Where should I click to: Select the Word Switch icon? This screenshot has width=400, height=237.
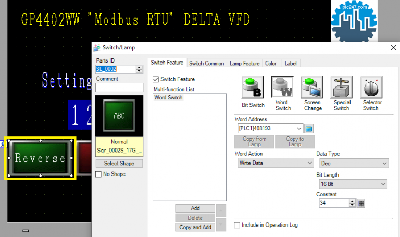click(x=282, y=87)
